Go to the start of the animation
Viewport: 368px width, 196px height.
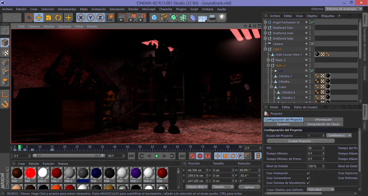pyautogui.click(x=131, y=156)
